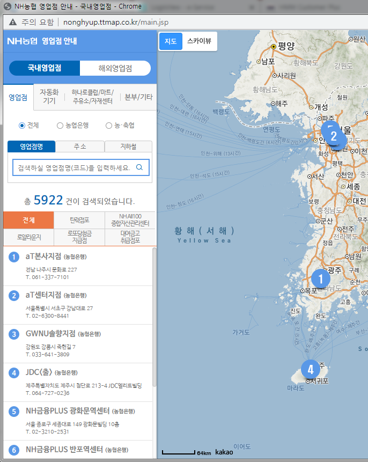The image size is (368, 462).
Task: Open GWNU솔향지점 branch entry
Action: (78, 343)
